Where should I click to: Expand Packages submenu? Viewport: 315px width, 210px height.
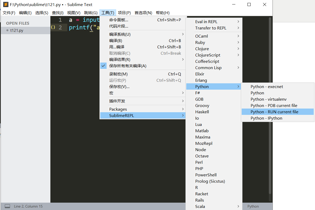point(142,109)
